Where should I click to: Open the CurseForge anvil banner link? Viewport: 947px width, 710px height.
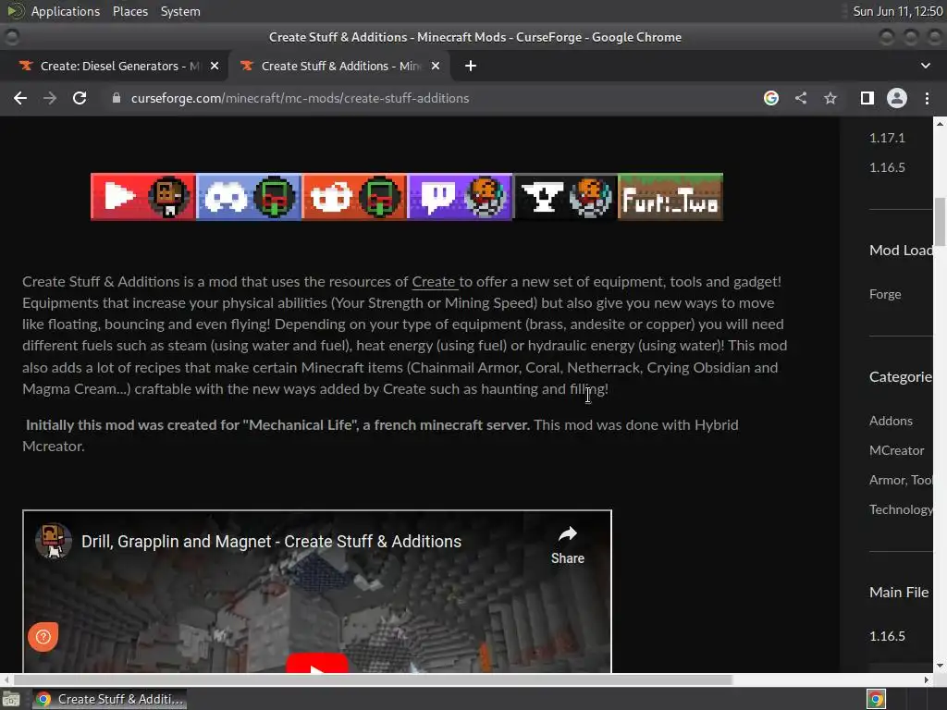(x=565, y=197)
